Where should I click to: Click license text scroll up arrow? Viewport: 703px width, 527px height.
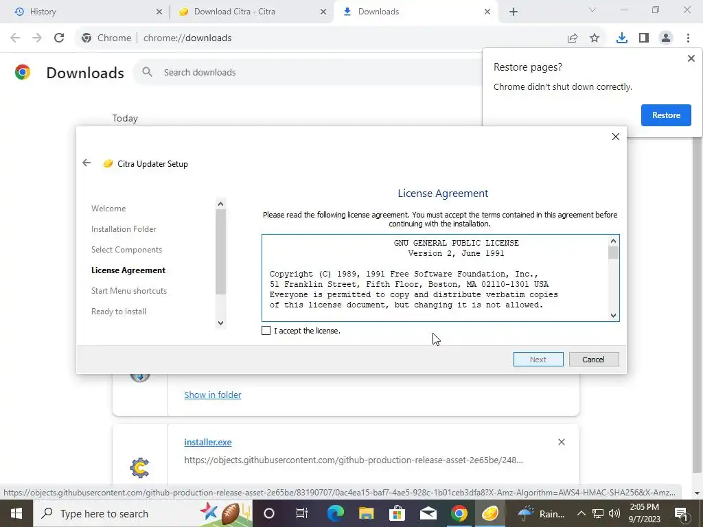(x=613, y=241)
